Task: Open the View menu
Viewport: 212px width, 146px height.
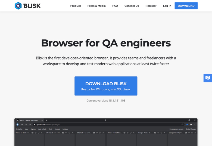Action: click(x=26, y=129)
